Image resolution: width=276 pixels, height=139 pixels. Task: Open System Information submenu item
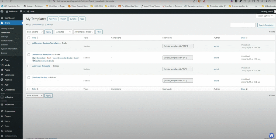[x=9, y=49]
